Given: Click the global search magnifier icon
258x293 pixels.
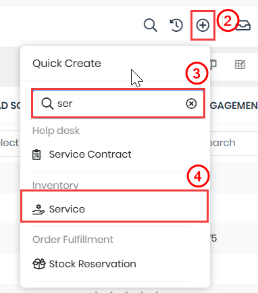Looking at the screenshot, I should (x=151, y=25).
